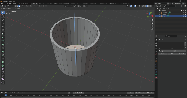Enable face select mode

(19, 6)
